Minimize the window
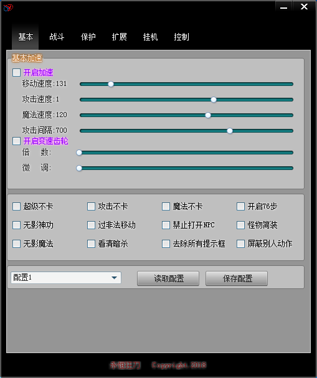This screenshot has height=378, width=317. (283, 7)
